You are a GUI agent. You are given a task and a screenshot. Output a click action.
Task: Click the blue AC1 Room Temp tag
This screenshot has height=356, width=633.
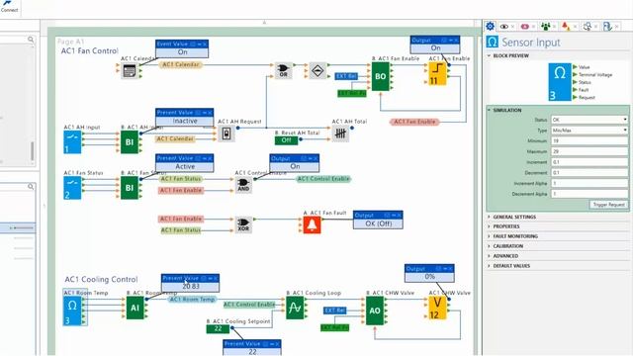click(x=192, y=299)
